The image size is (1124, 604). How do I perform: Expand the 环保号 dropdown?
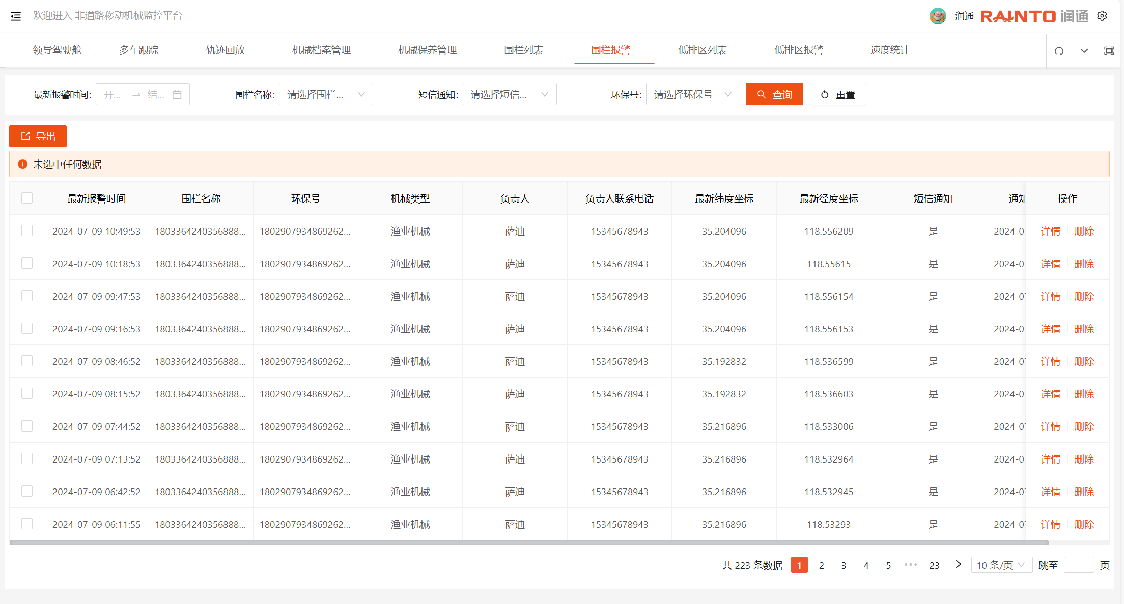[693, 95]
